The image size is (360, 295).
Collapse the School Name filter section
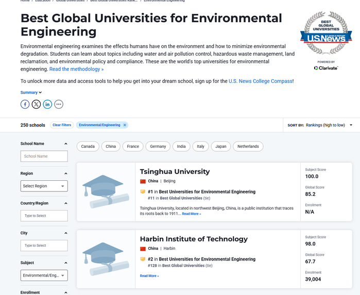[x=65, y=144]
